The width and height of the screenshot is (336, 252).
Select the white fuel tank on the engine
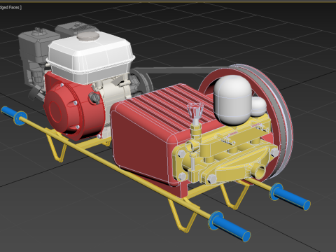91,58
